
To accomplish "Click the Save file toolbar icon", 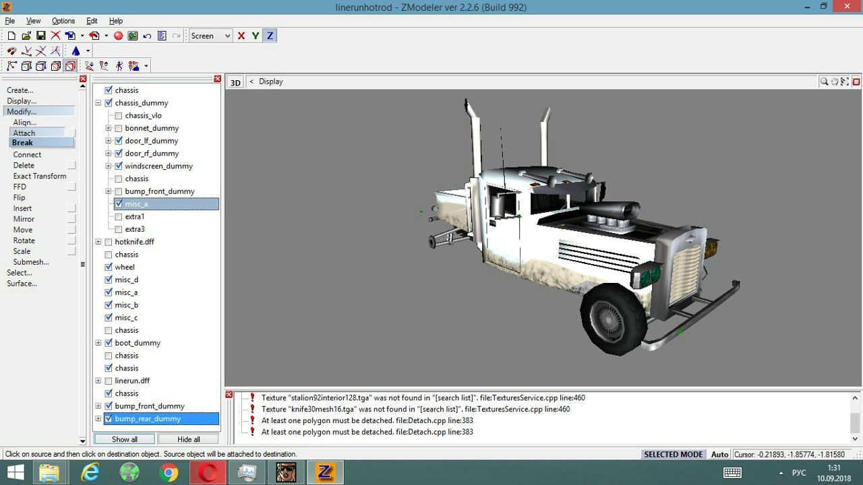I will [40, 36].
